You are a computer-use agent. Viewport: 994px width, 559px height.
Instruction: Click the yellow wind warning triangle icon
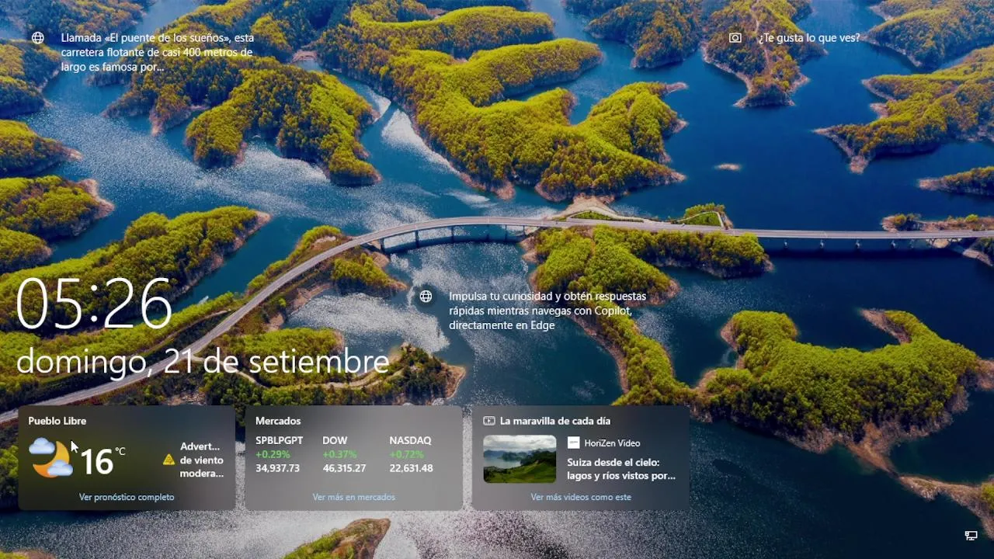tap(169, 460)
